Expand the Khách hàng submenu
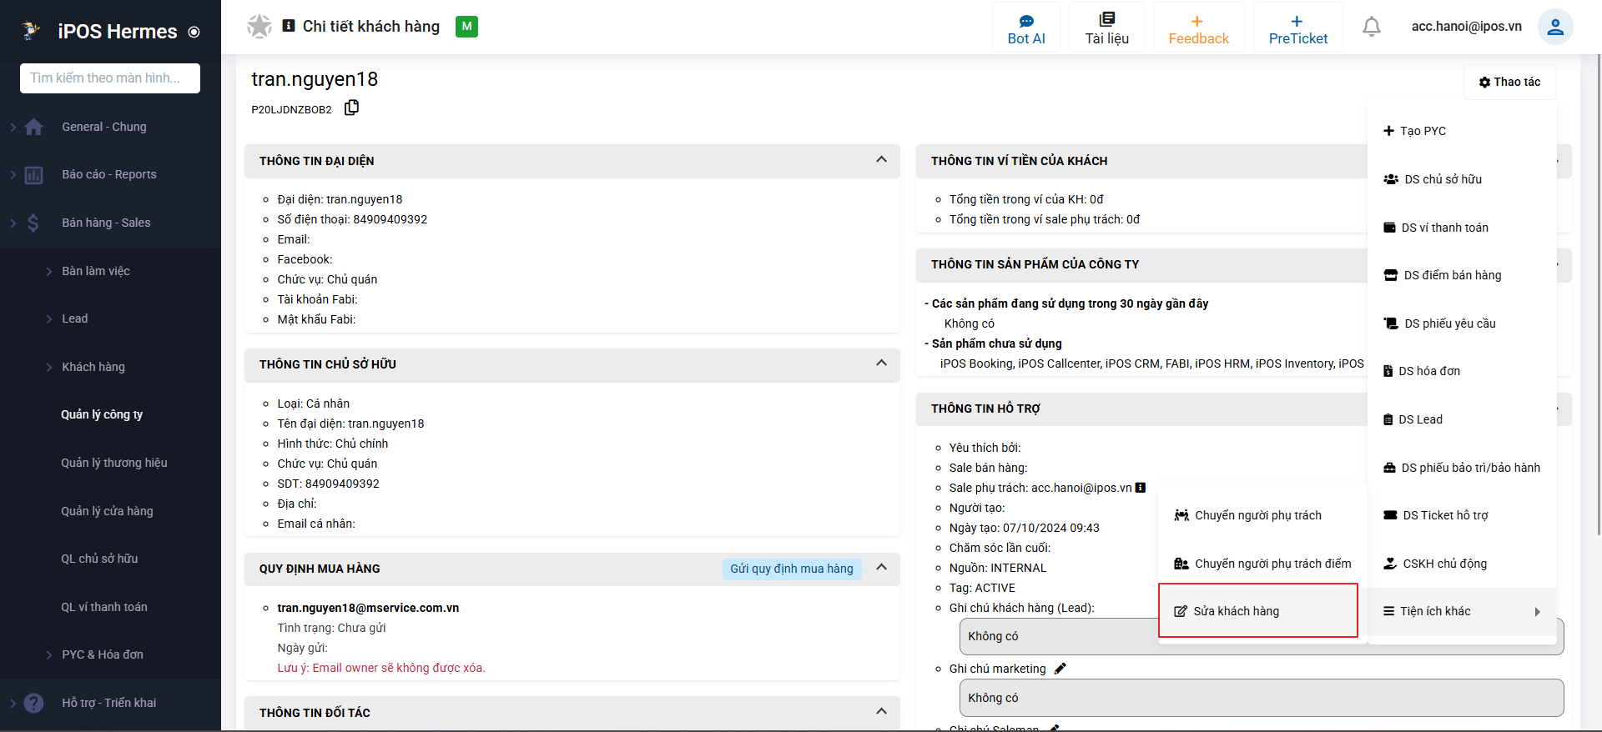1602x732 pixels. 49,367
